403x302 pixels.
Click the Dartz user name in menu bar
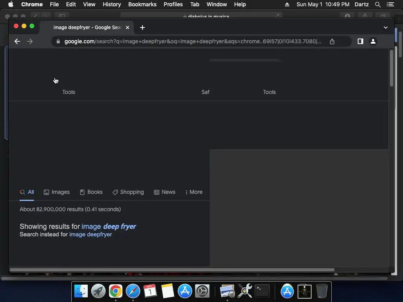[362, 4]
